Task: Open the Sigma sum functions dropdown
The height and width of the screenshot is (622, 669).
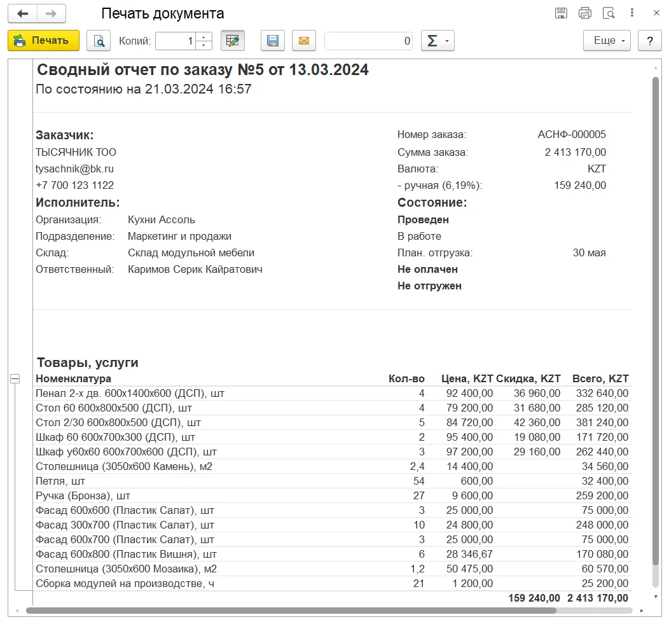Action: pos(438,41)
